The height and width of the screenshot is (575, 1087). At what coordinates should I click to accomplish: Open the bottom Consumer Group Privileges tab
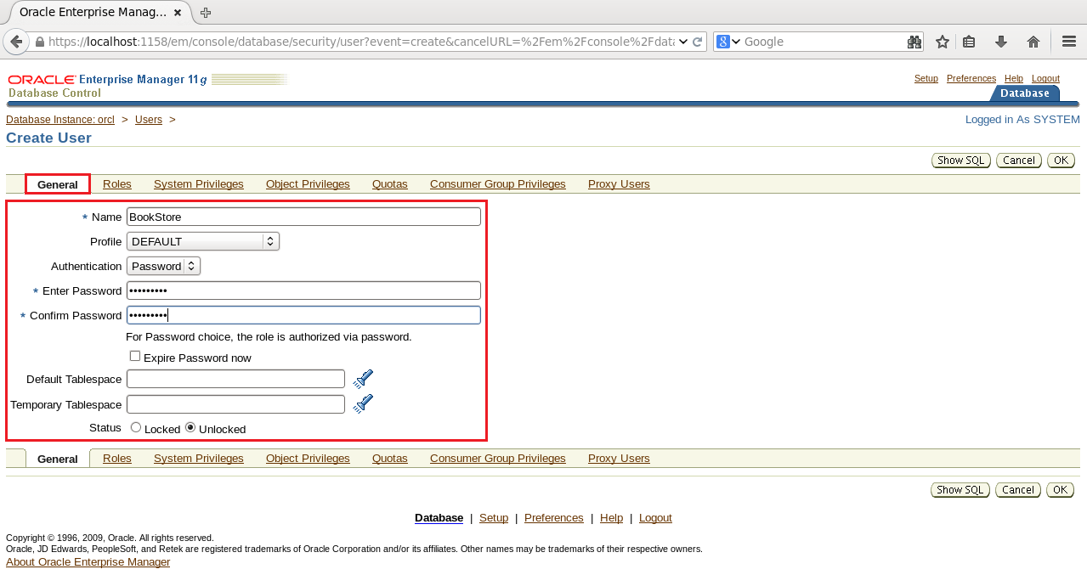coord(498,459)
